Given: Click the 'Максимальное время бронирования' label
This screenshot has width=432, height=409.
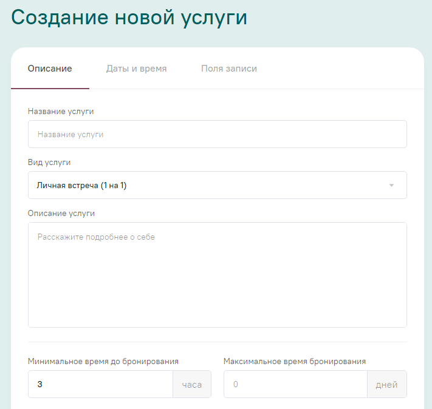Looking at the screenshot, I should coord(295,361).
